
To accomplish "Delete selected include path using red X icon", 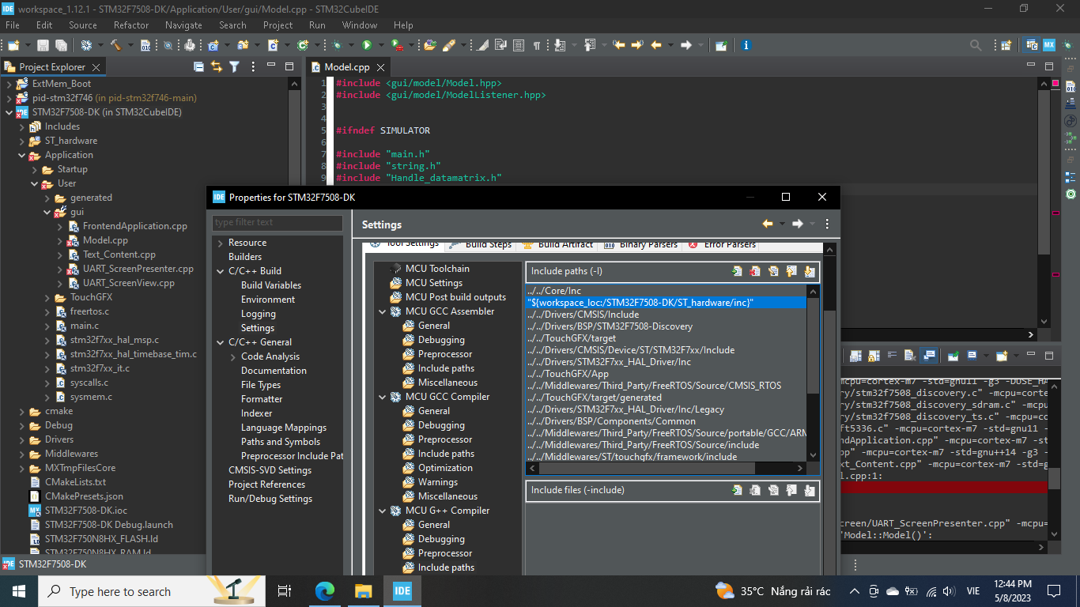I will [x=755, y=271].
